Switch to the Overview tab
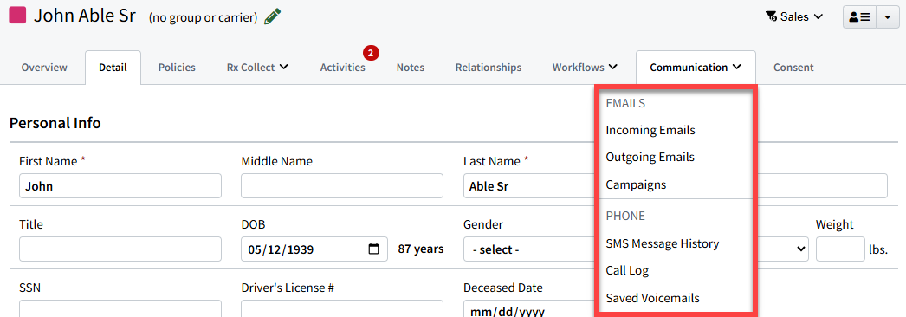Screen dimensions: 906x317 pos(44,68)
